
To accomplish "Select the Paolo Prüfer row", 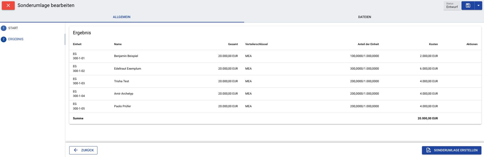I will 275,106.
